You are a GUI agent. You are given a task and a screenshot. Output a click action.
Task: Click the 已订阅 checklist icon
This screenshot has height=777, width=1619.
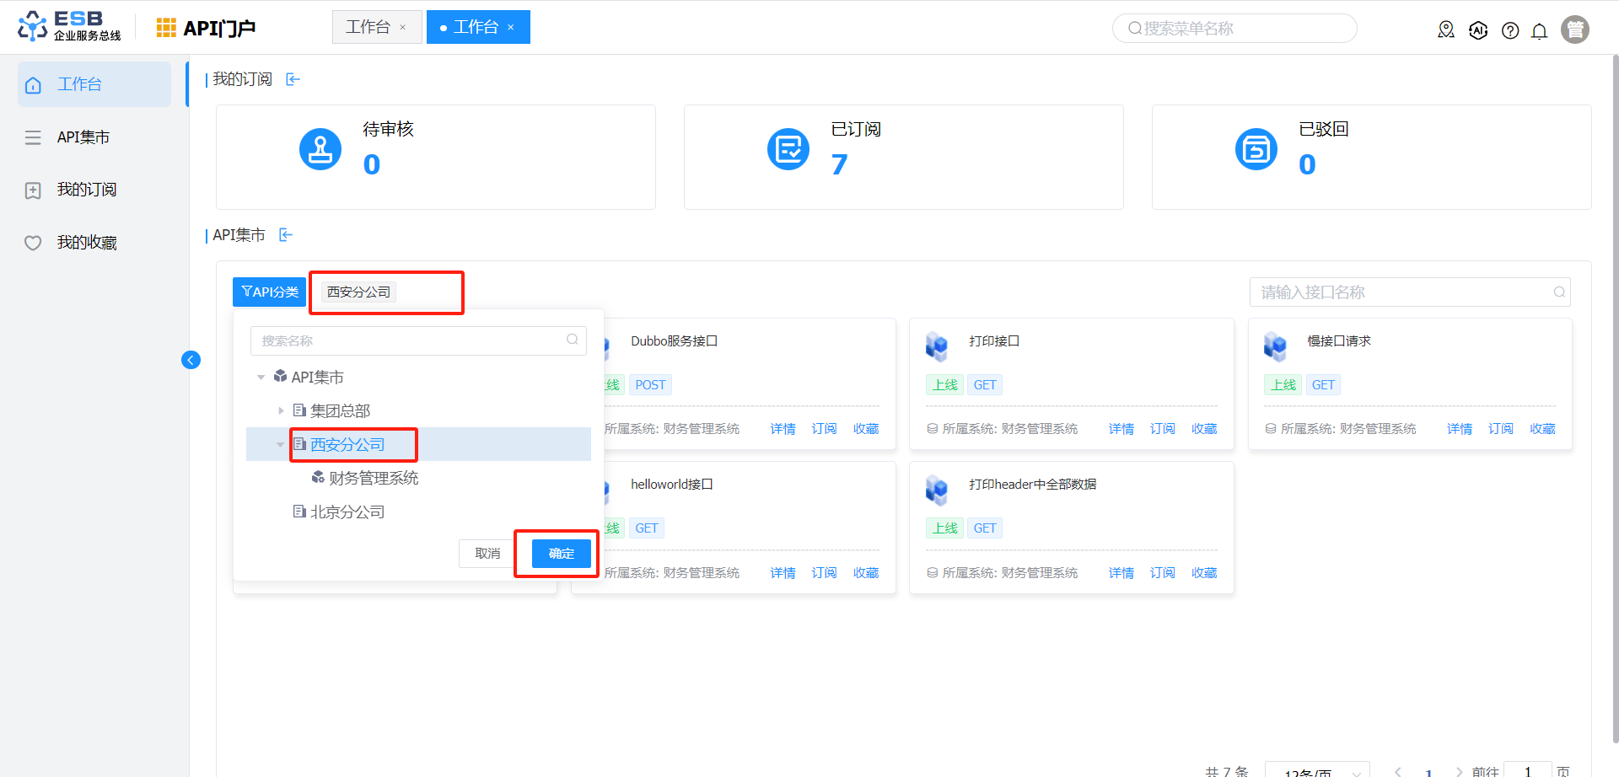coord(788,149)
